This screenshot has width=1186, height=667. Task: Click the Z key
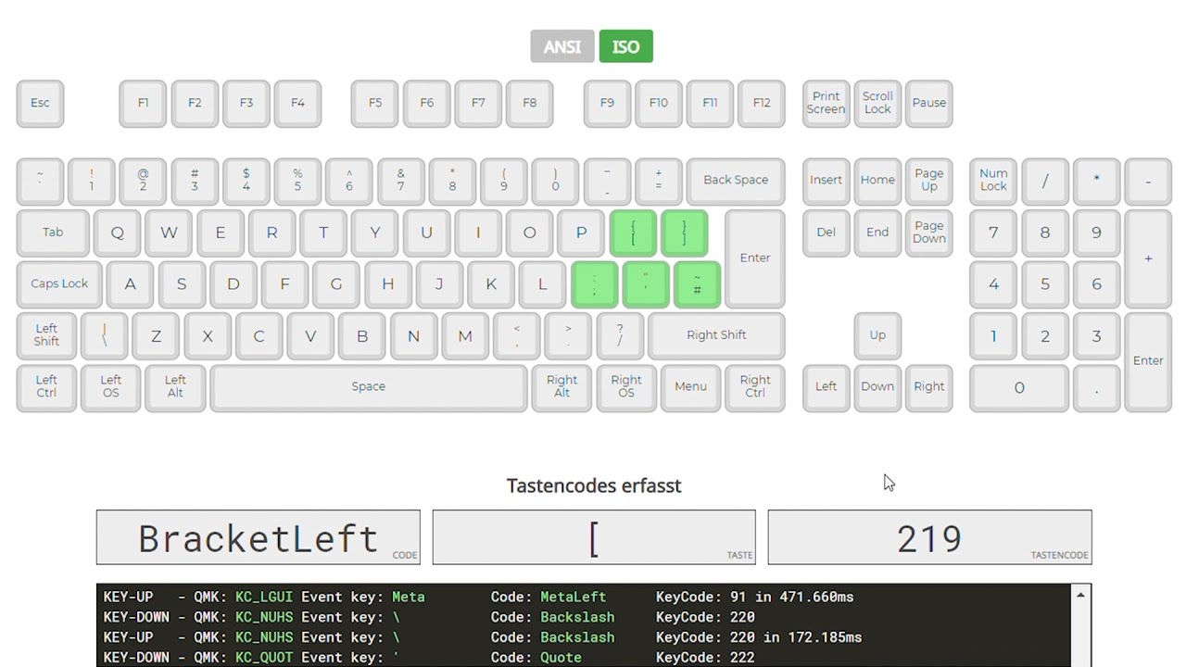pos(156,335)
